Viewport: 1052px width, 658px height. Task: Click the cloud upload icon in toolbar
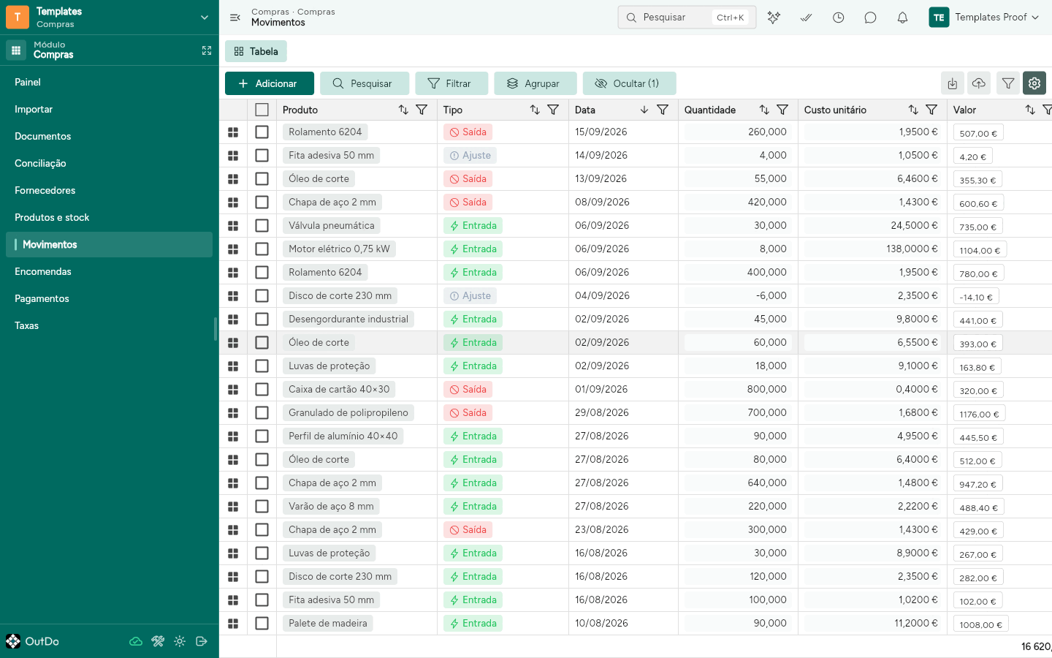[979, 83]
